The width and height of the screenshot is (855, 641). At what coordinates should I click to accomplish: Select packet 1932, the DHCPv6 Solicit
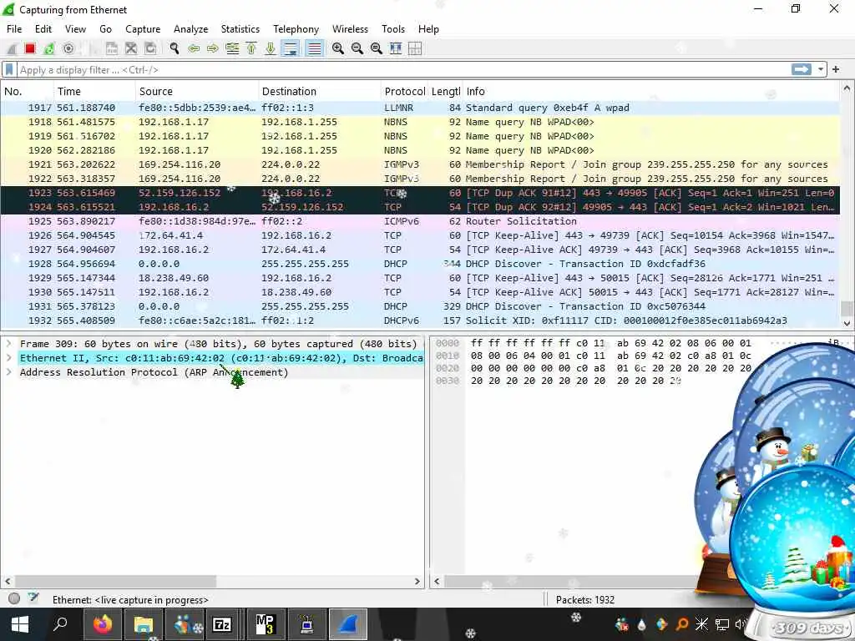pos(420,320)
